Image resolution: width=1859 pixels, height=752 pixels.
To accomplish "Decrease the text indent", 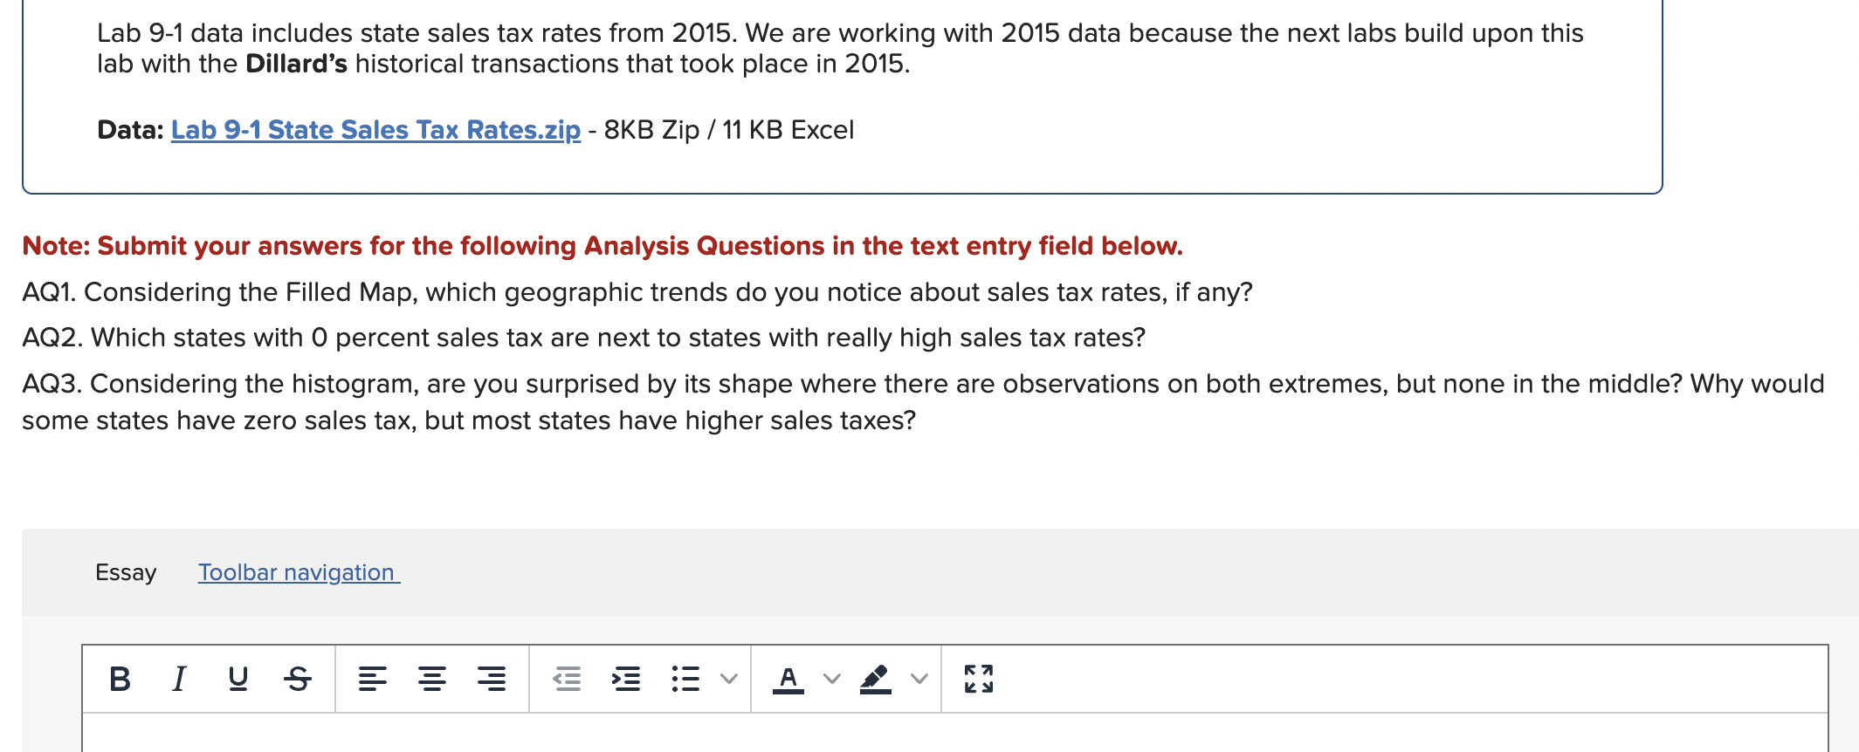I will click(x=568, y=680).
